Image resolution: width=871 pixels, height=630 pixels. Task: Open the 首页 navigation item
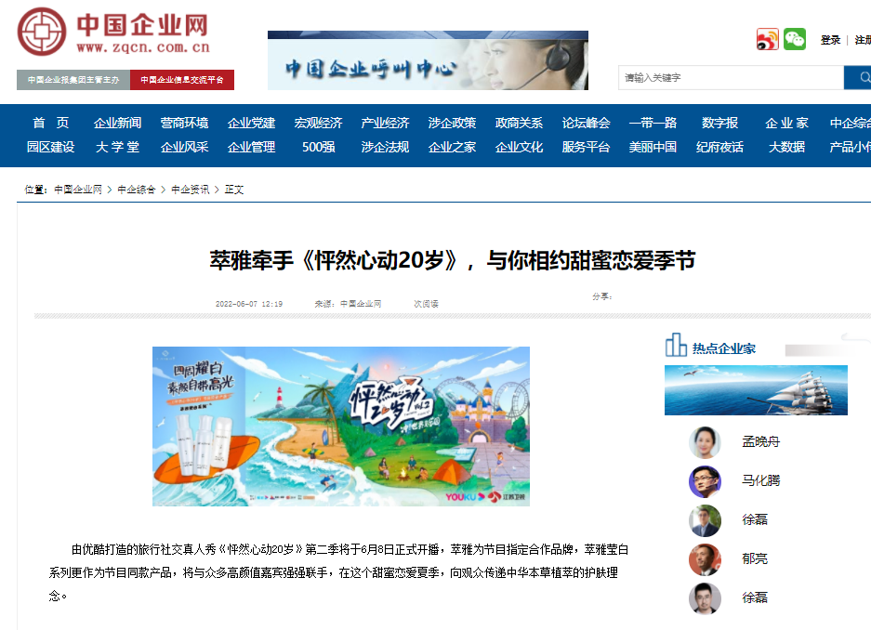pyautogui.click(x=51, y=123)
